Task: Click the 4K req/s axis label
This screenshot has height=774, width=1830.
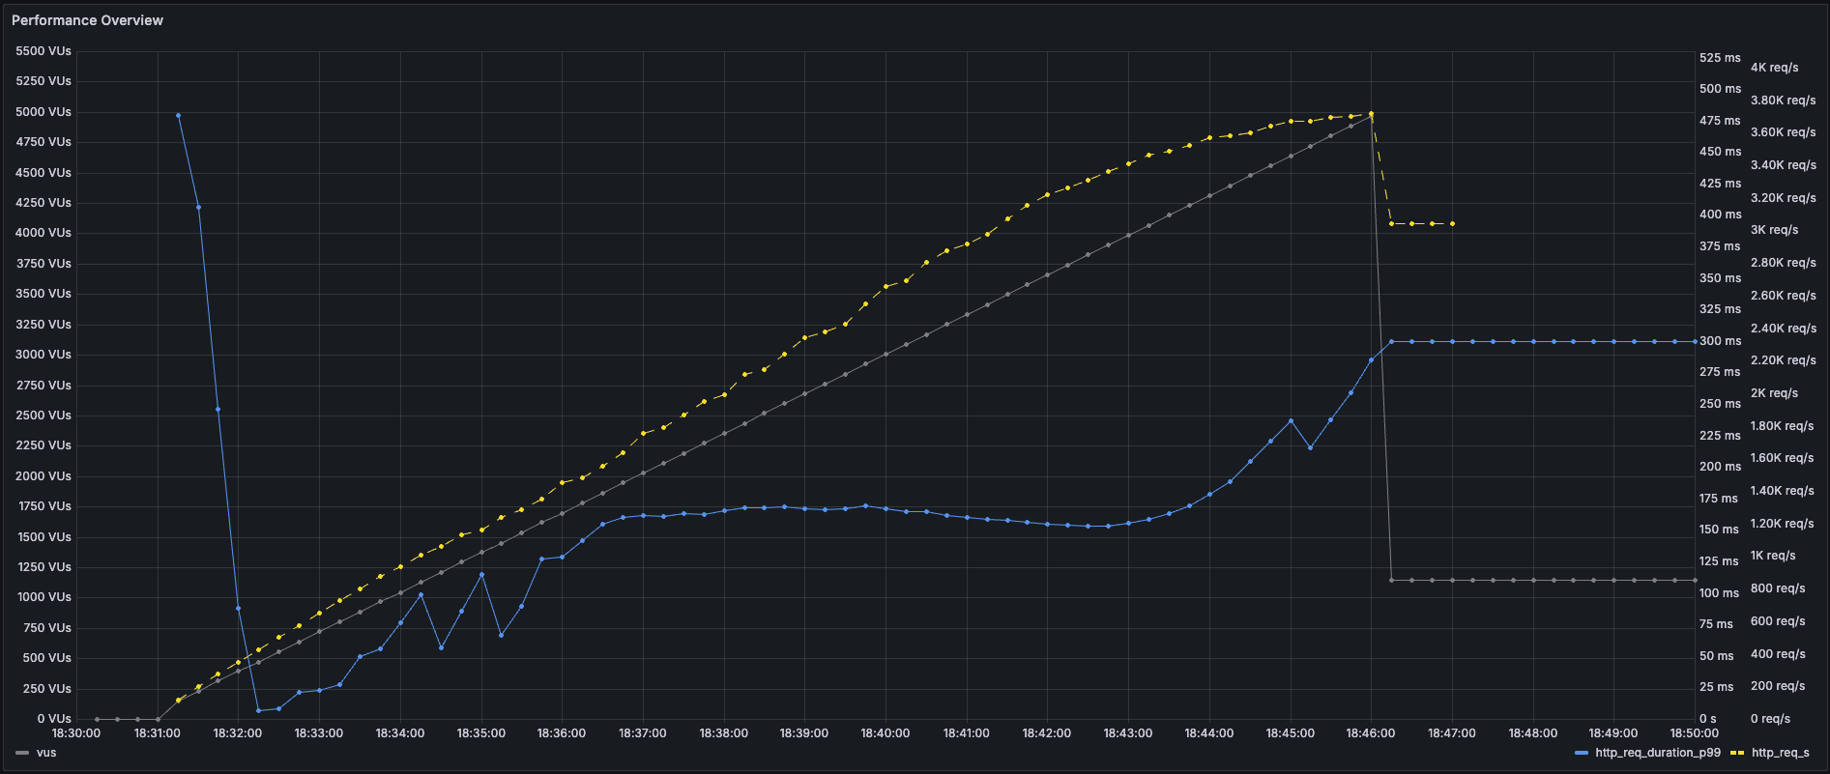Action: (x=1774, y=68)
